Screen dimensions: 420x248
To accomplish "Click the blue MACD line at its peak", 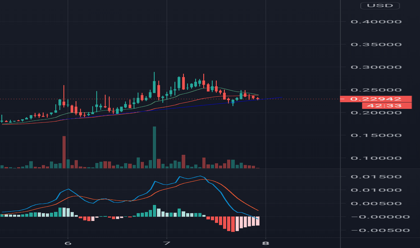I will tap(201, 176).
